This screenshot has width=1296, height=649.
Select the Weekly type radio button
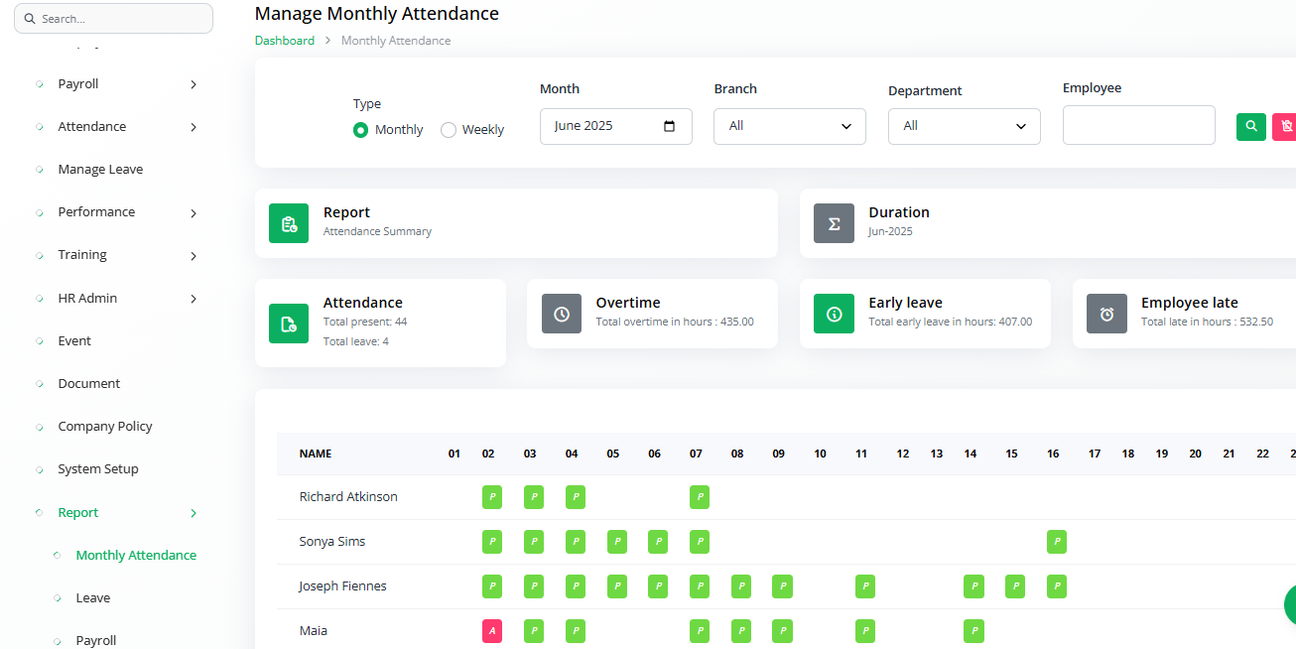coord(449,130)
